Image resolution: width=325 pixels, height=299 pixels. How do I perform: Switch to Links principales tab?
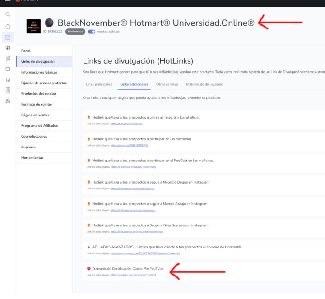pos(98,84)
